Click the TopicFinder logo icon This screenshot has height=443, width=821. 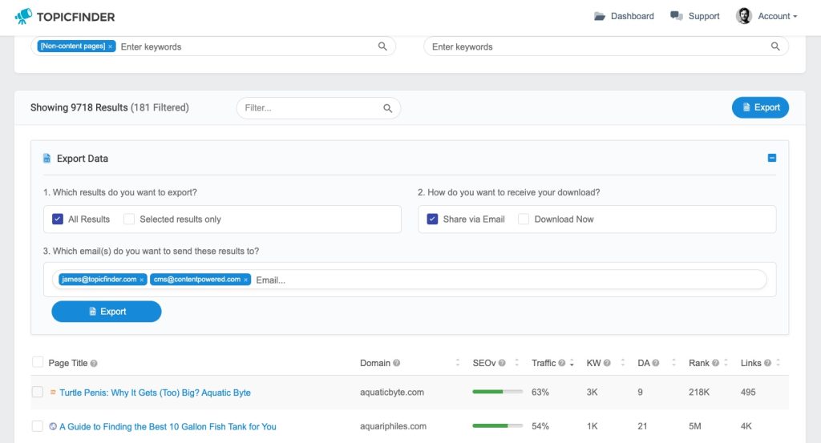[23, 16]
